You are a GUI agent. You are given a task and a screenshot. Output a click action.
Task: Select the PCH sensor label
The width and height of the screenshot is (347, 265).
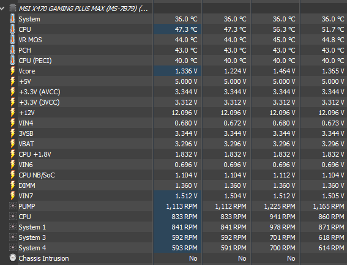[x=24, y=50]
